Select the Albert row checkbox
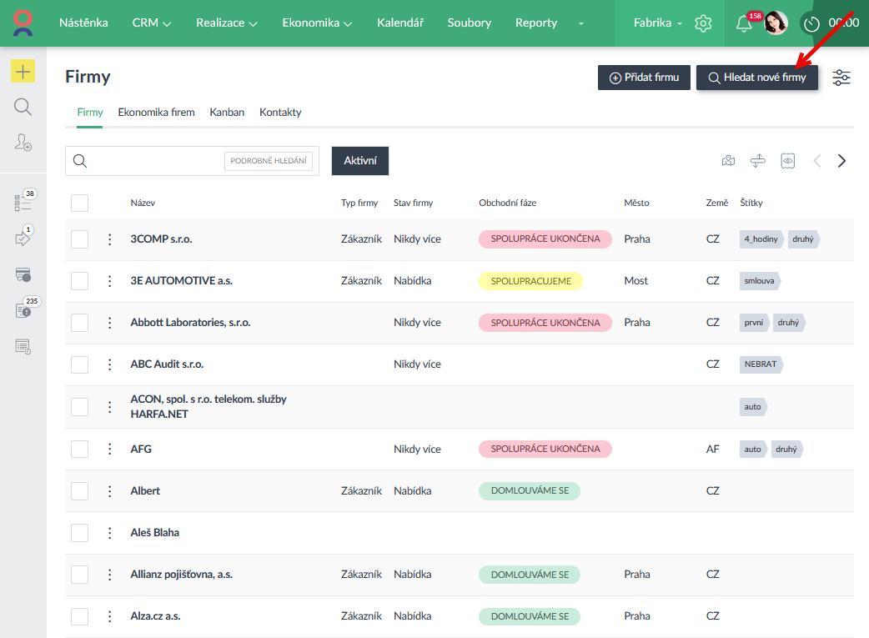Image resolution: width=869 pixels, height=638 pixels. 79,491
